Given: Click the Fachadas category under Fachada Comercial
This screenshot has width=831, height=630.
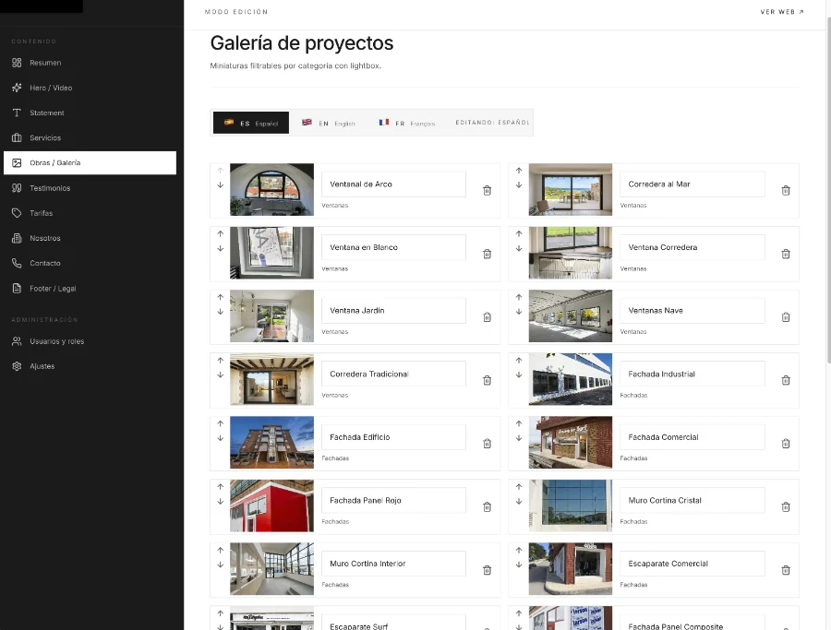Looking at the screenshot, I should 633,458.
